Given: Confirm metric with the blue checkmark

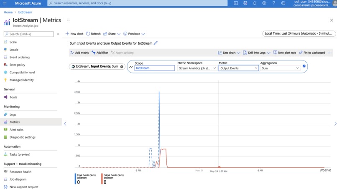Looking at the screenshot, I should [x=304, y=66].
